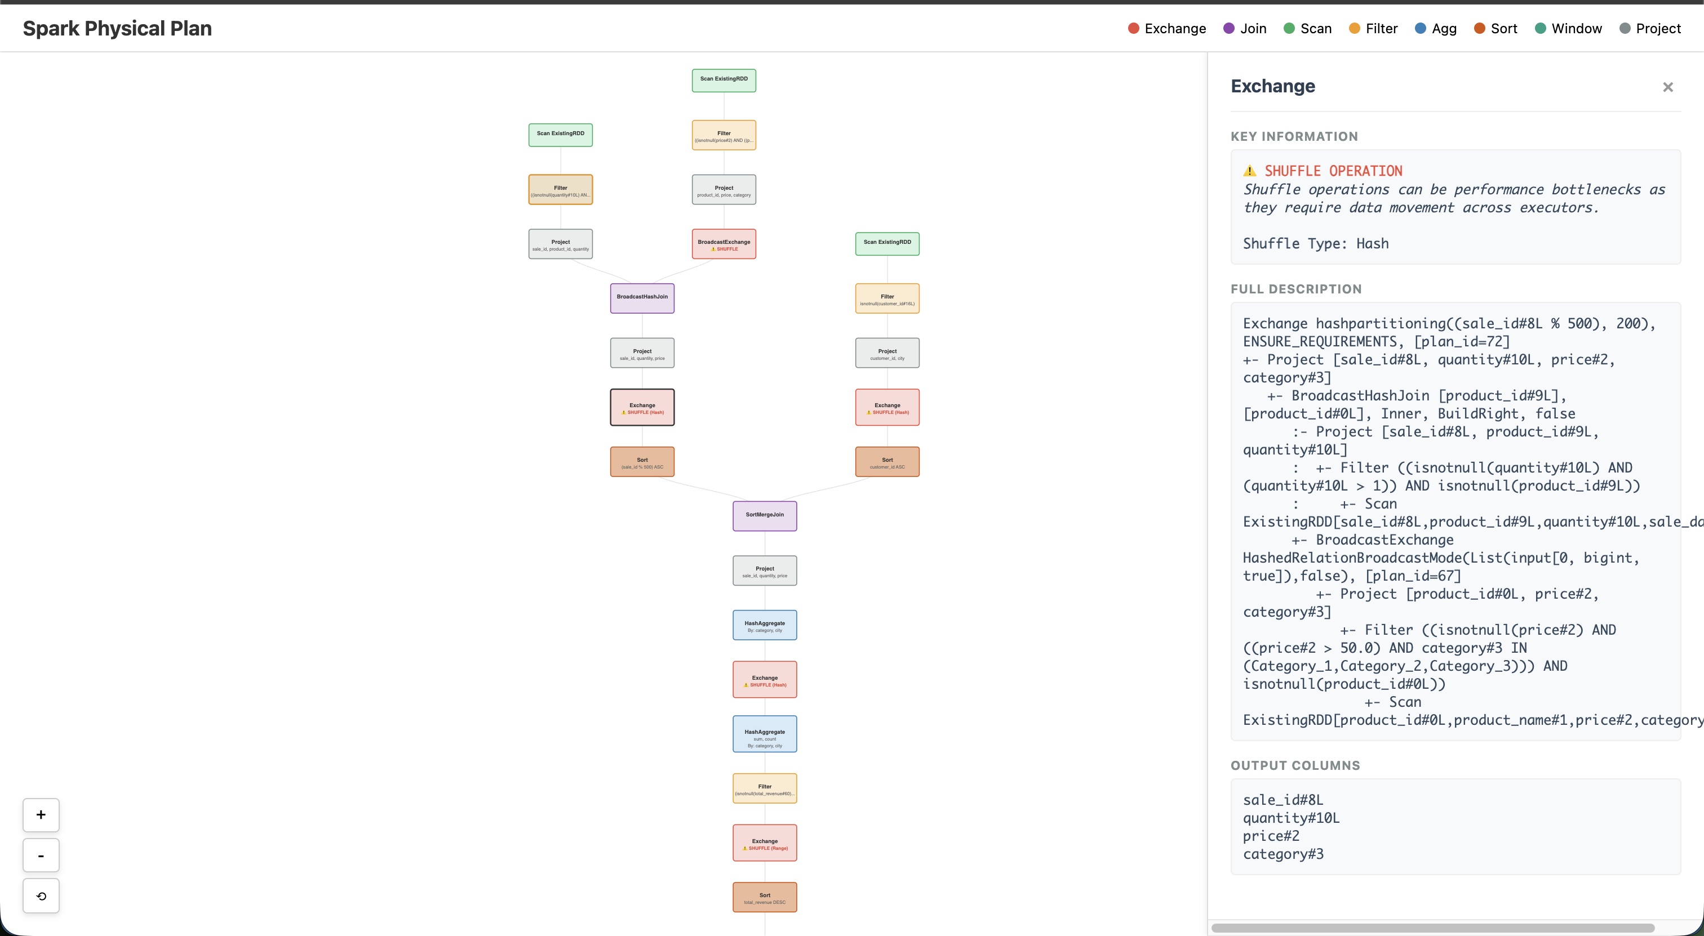Click the green Scan legend dot

1289,28
